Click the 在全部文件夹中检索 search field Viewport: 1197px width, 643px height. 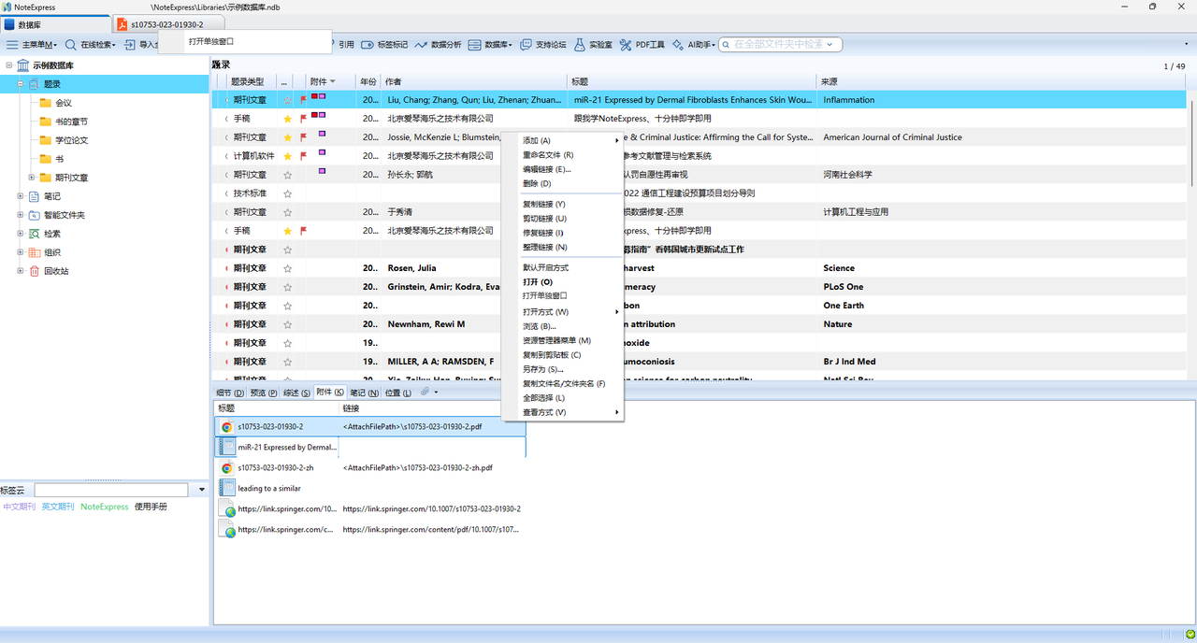[780, 44]
